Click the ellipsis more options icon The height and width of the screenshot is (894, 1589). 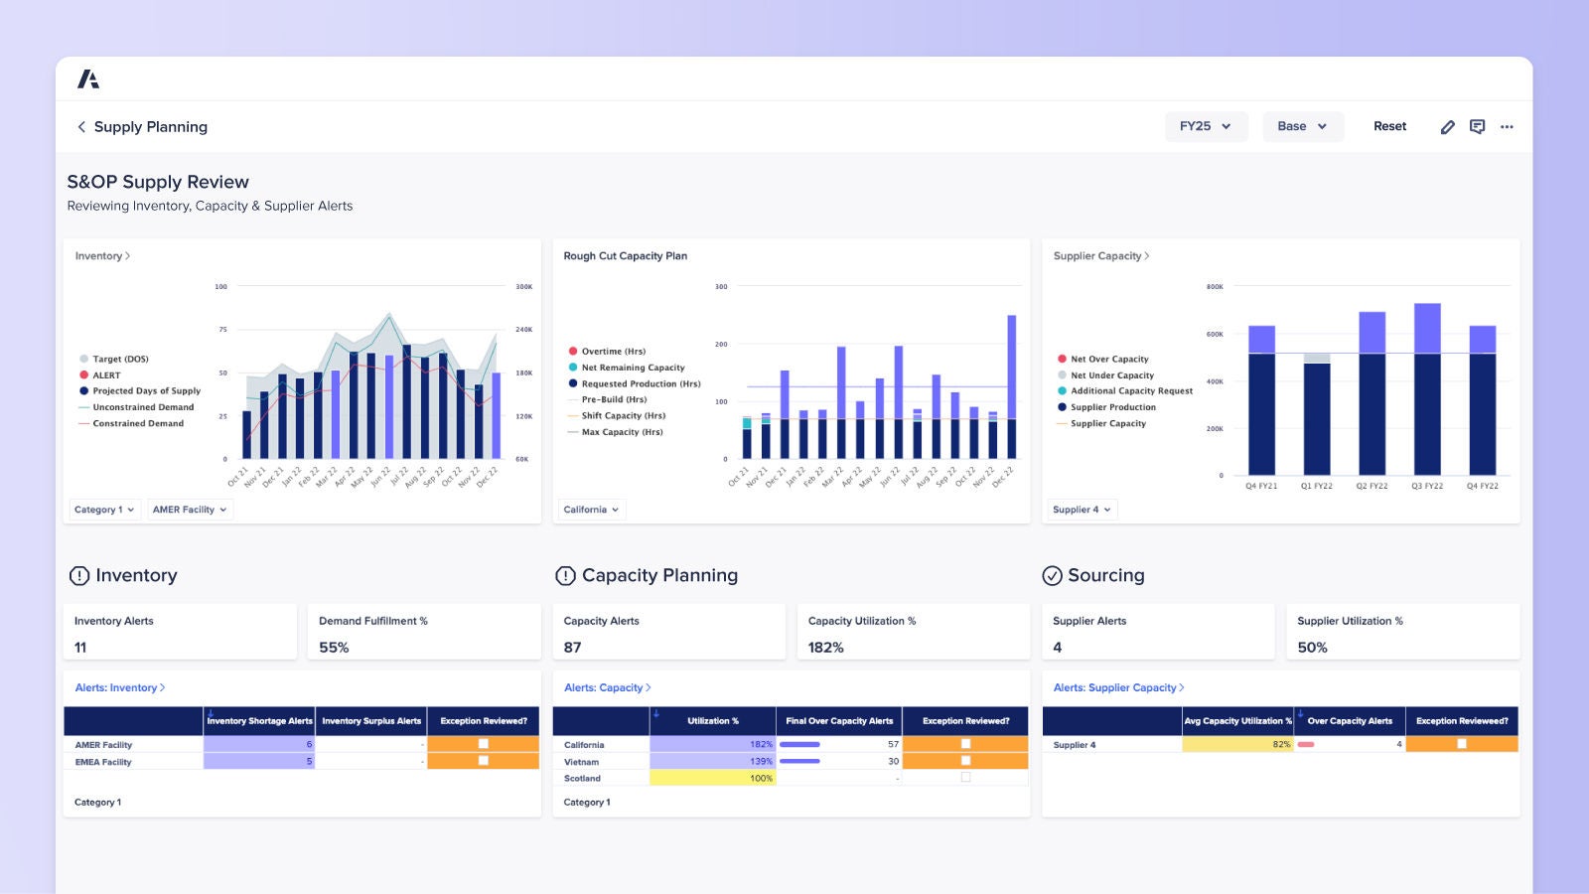coord(1507,127)
